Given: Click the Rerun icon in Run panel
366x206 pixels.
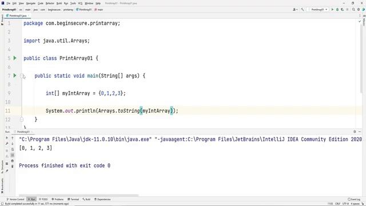Looking at the screenshot, I should point(7,138).
